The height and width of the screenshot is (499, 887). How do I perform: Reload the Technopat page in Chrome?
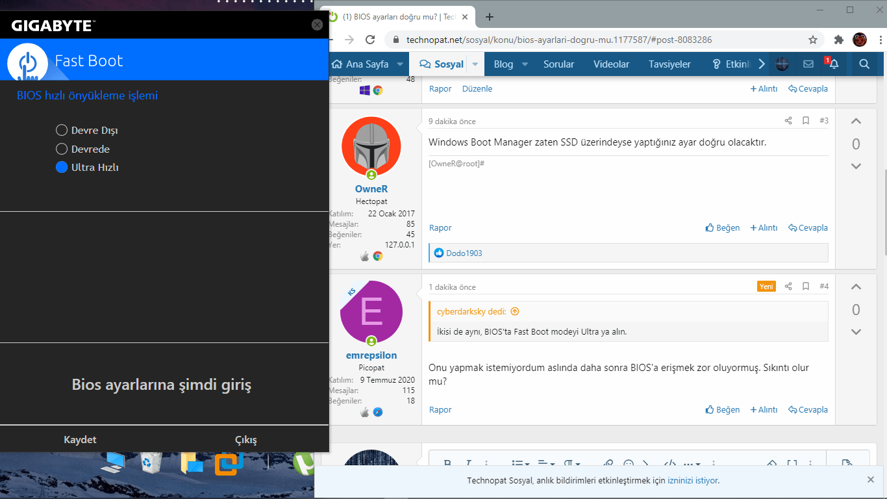click(x=370, y=40)
